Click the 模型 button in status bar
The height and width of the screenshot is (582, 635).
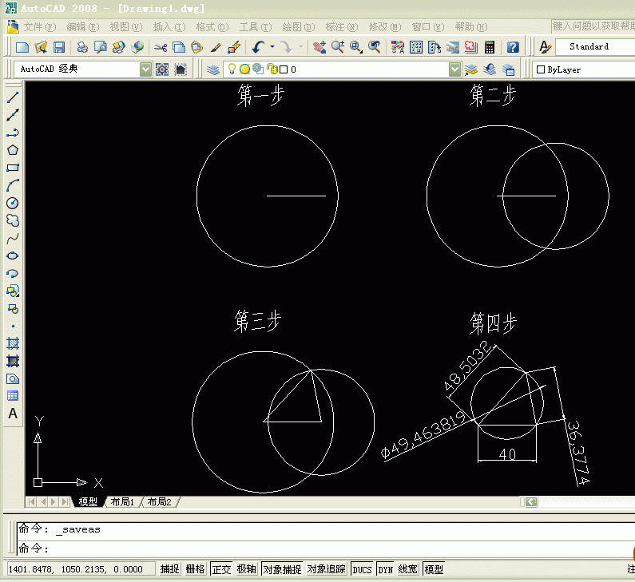click(434, 569)
